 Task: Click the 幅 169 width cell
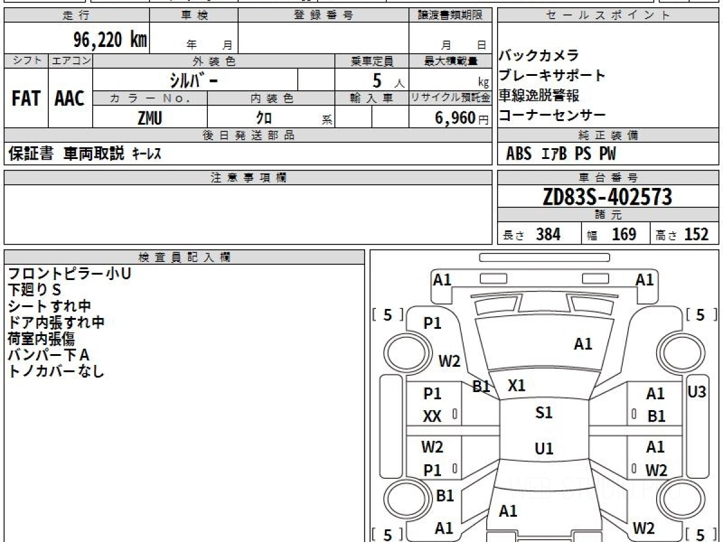tap(616, 234)
